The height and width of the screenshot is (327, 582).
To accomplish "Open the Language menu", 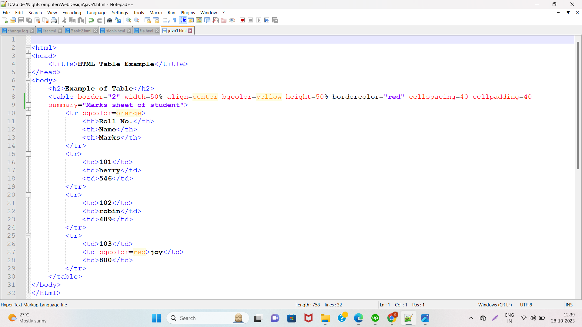I will (96, 12).
